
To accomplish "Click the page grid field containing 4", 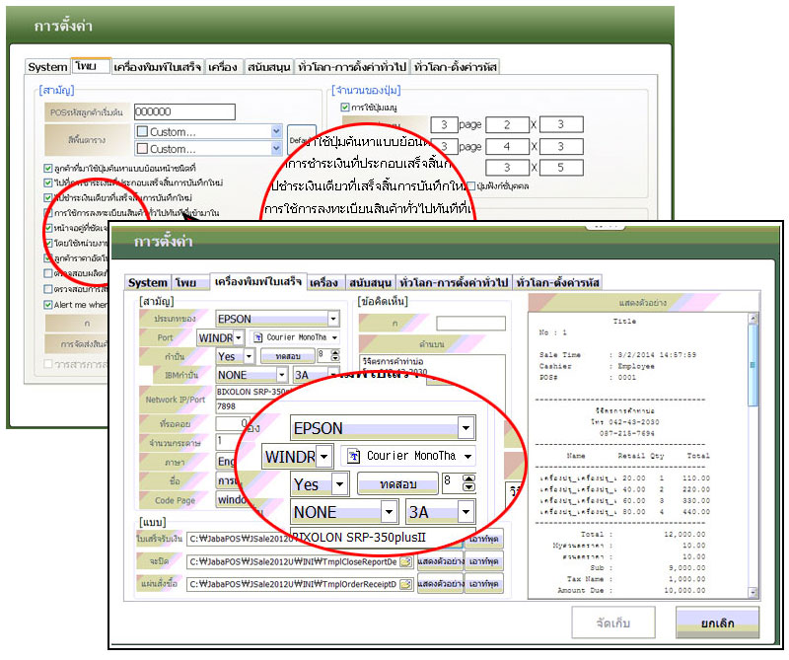I will [x=507, y=146].
